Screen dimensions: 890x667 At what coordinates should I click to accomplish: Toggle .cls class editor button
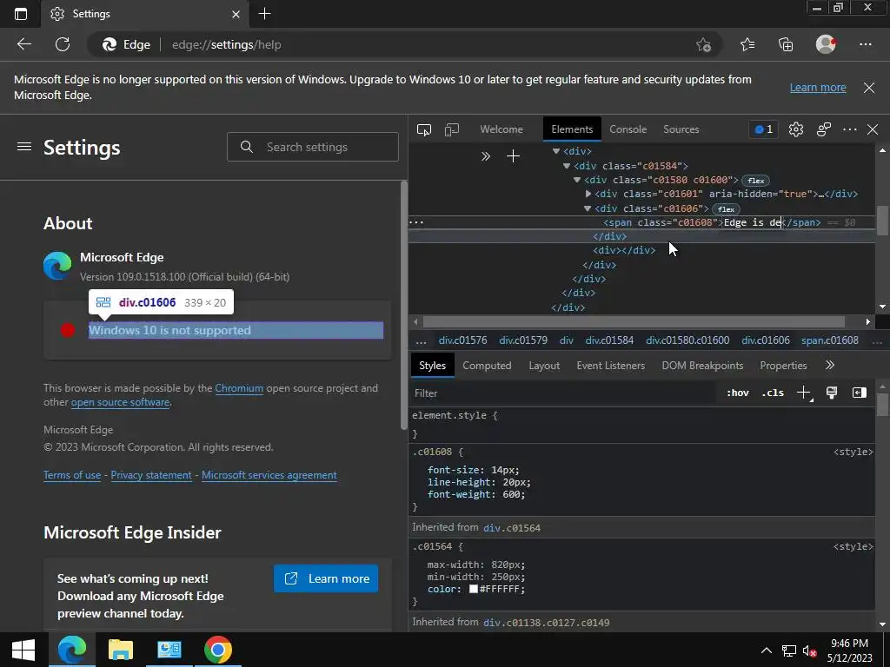(773, 393)
